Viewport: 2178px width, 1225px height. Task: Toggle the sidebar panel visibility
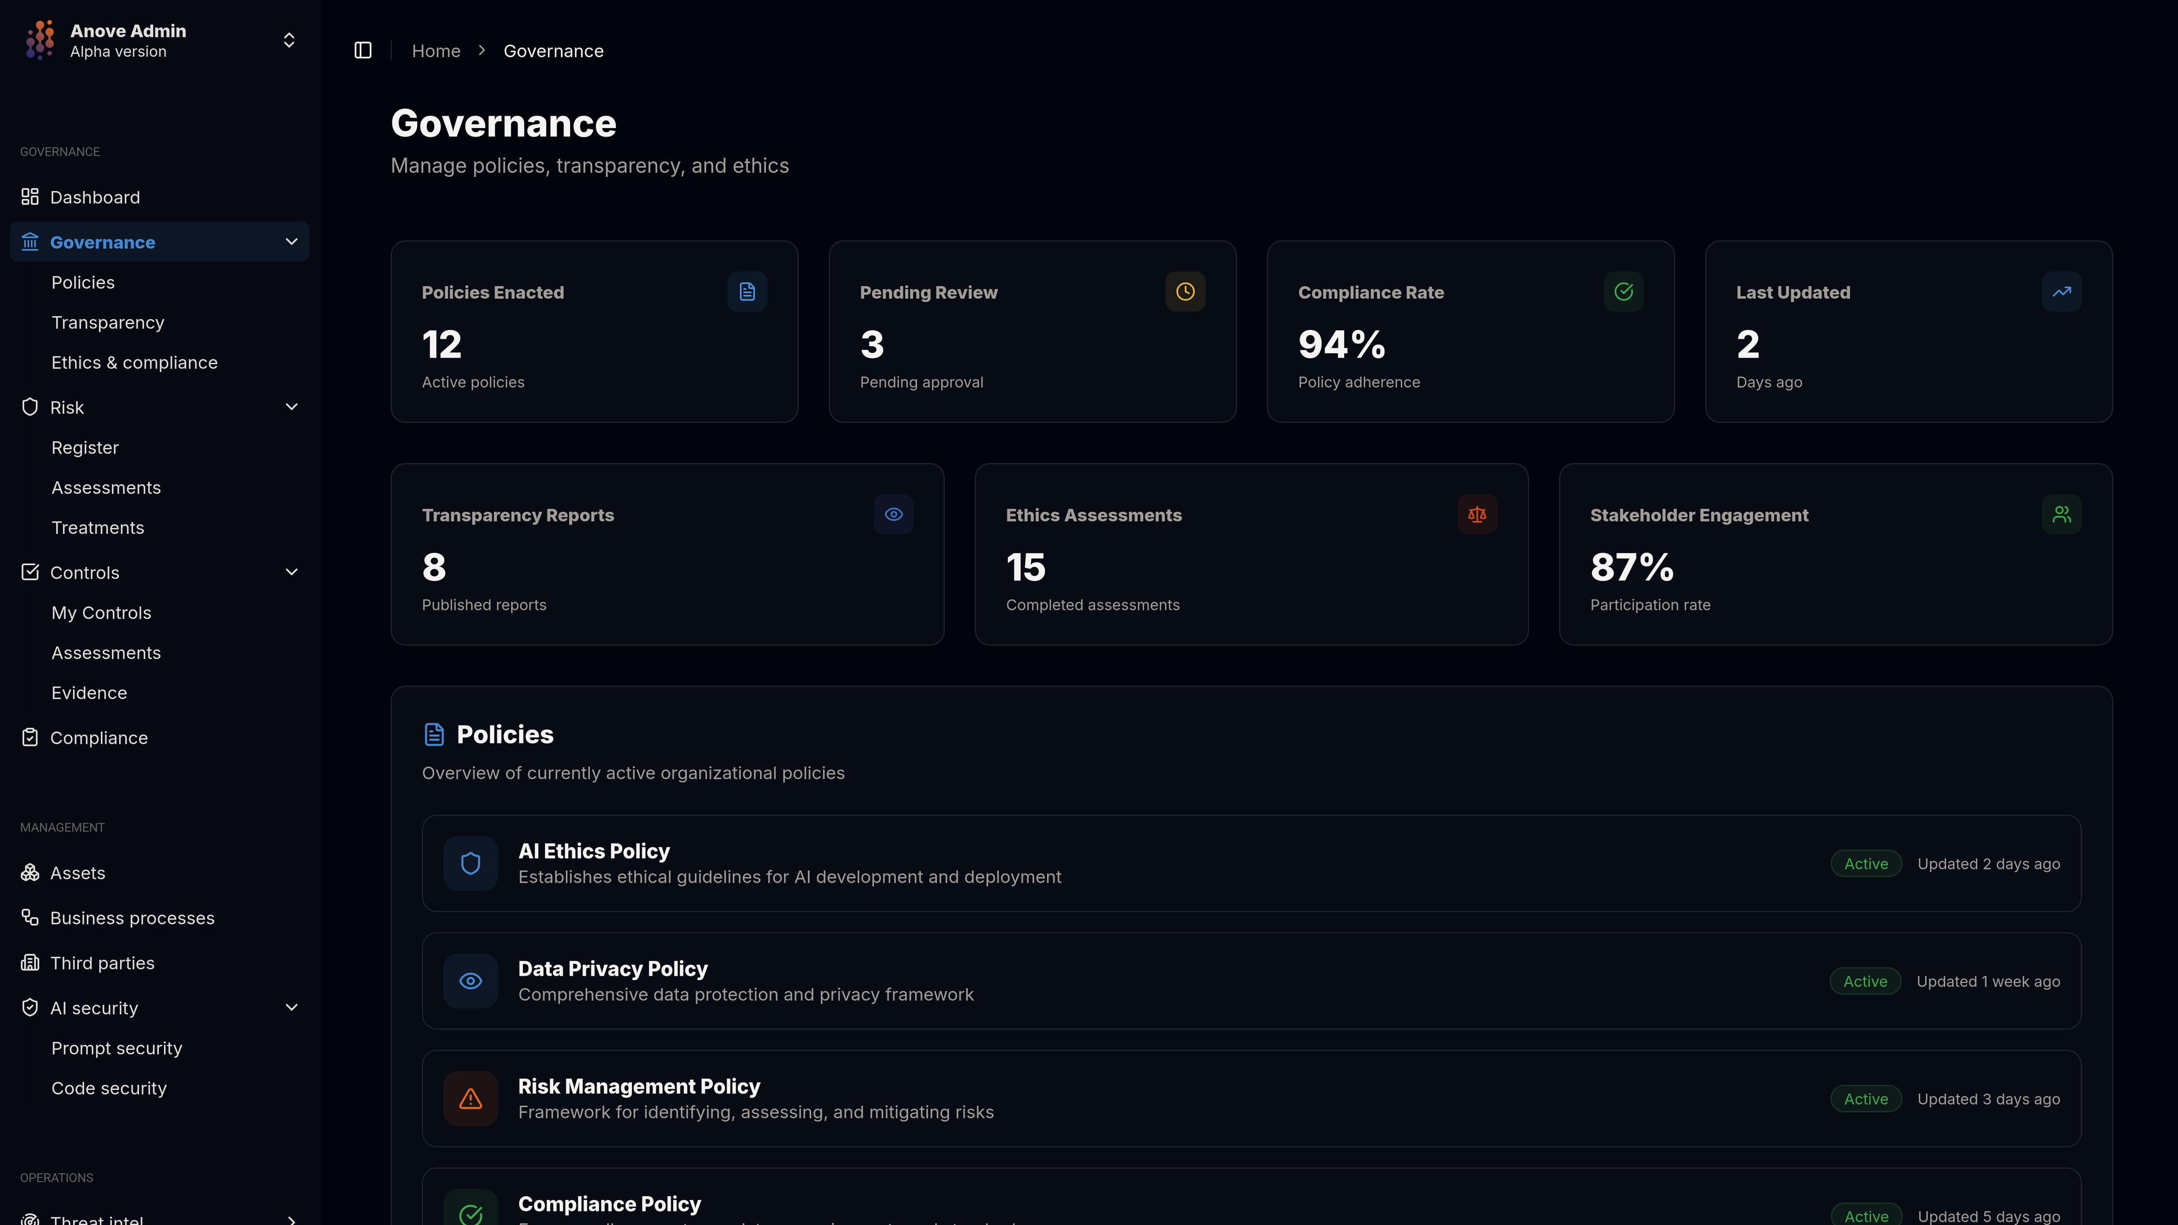point(363,50)
